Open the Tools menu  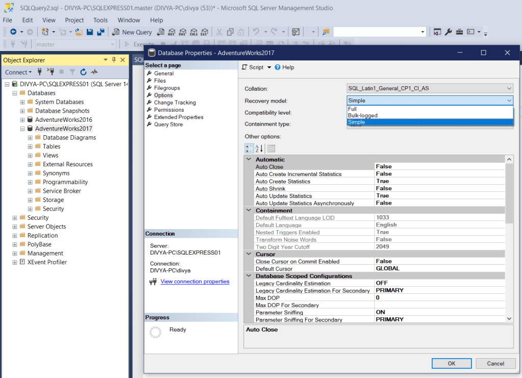point(101,20)
